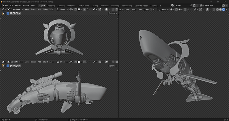Choose new-selection mode in bottom-left viewport

point(8,66)
